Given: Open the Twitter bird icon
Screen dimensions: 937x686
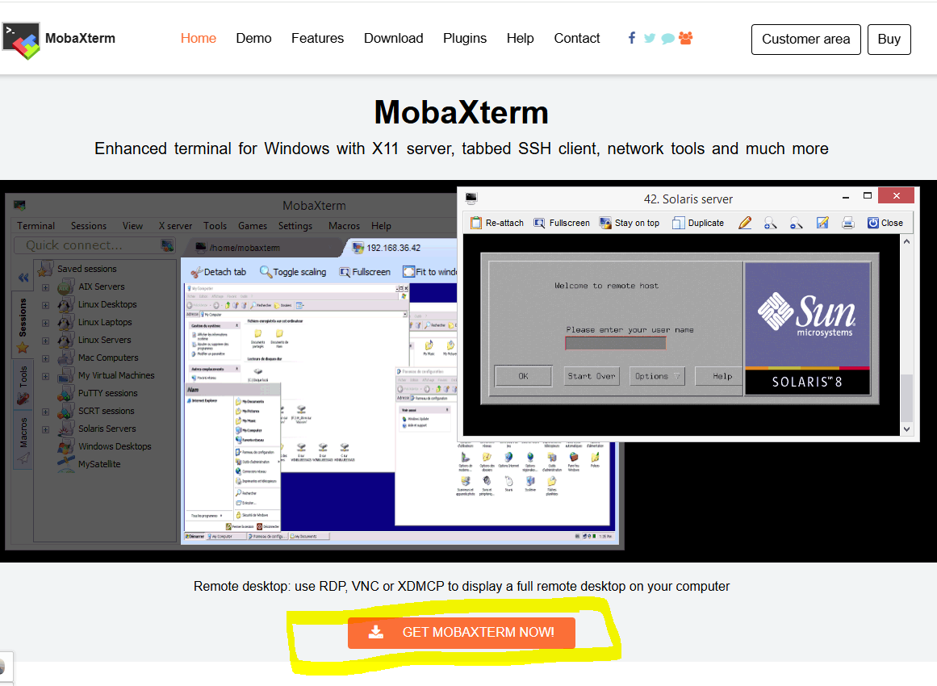Looking at the screenshot, I should [650, 38].
